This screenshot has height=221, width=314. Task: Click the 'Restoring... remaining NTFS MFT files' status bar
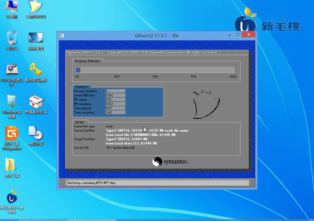(x=157, y=183)
